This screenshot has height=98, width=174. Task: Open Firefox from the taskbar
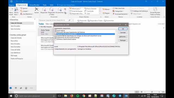tap(72, 96)
